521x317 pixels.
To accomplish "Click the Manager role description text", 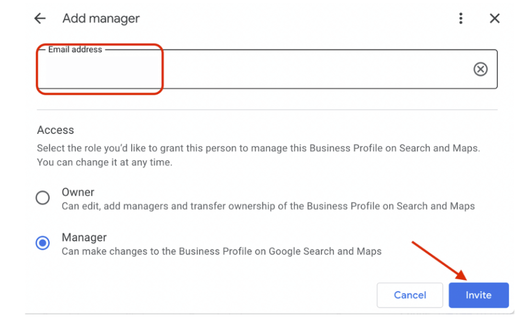I will tap(221, 251).
